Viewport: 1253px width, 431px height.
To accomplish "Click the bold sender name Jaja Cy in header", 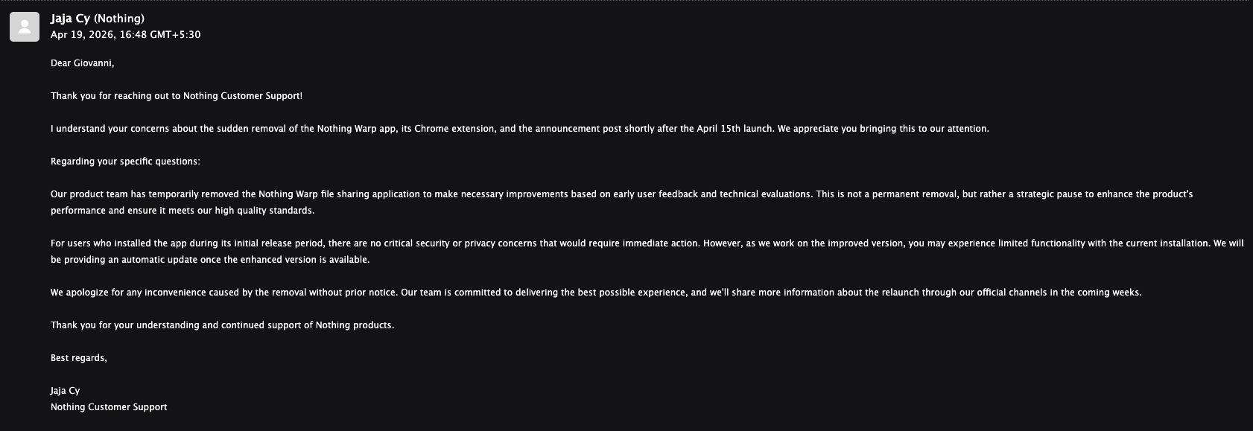I will 70,19.
